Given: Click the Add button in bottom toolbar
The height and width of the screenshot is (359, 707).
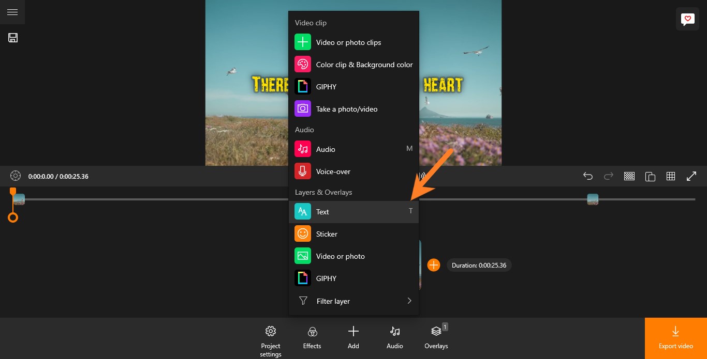Looking at the screenshot, I should point(353,338).
